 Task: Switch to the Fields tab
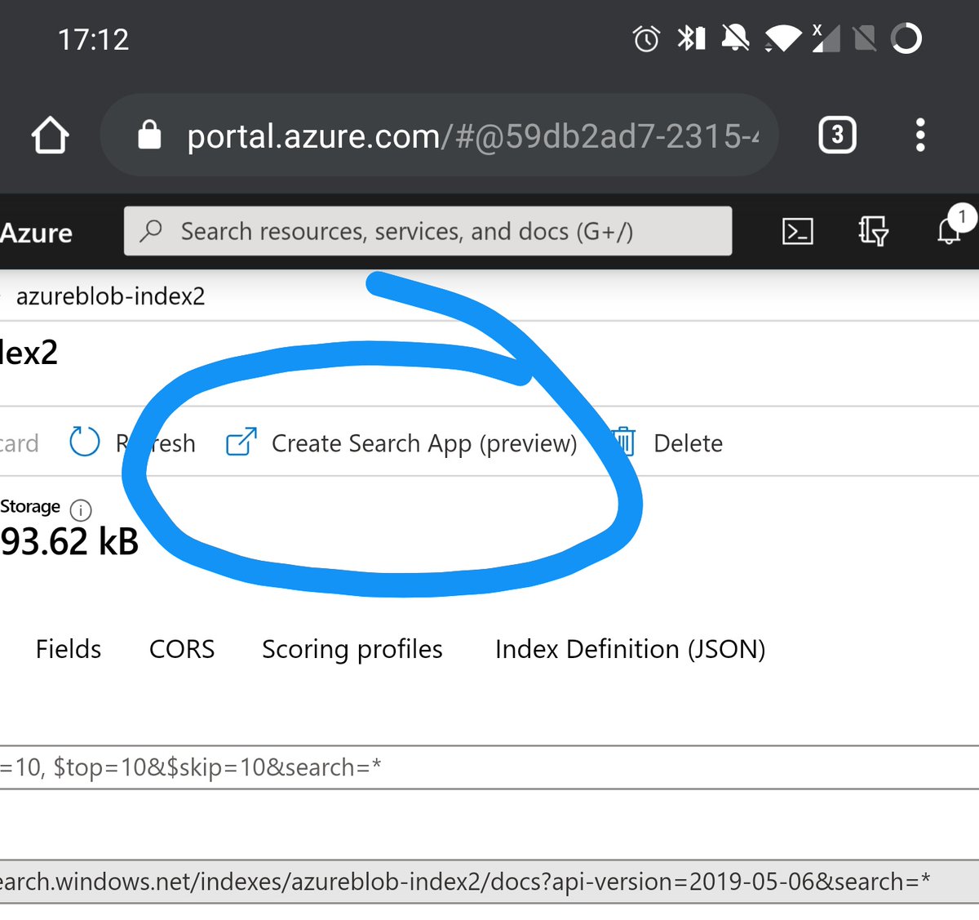pos(69,649)
